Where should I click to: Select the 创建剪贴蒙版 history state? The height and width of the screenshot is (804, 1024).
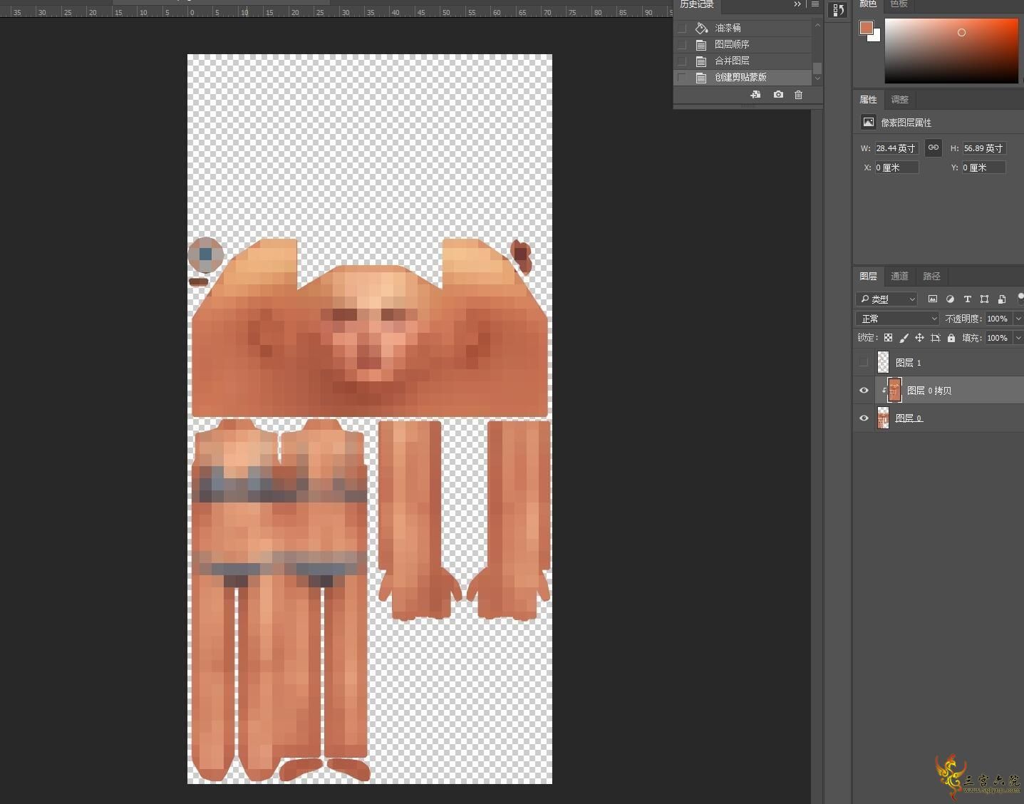(x=743, y=77)
